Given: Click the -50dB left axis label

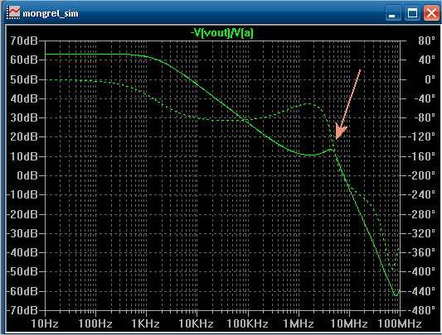Looking at the screenshot, I should coord(22,271).
